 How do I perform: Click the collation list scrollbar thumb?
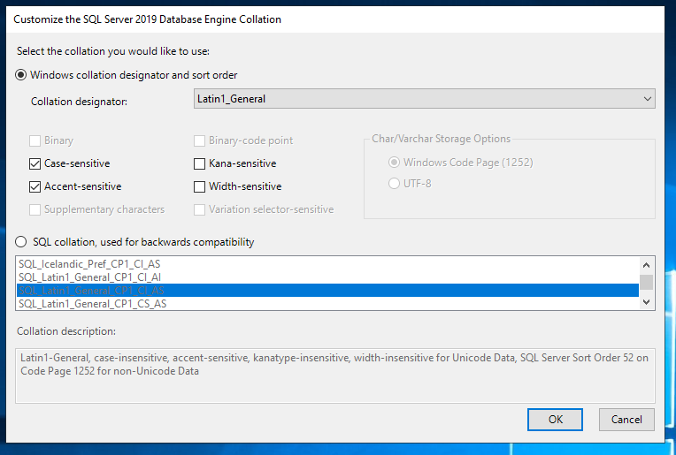pyautogui.click(x=646, y=283)
